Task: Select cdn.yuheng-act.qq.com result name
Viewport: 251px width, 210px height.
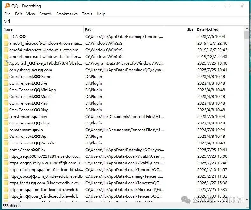Action: click(31, 70)
